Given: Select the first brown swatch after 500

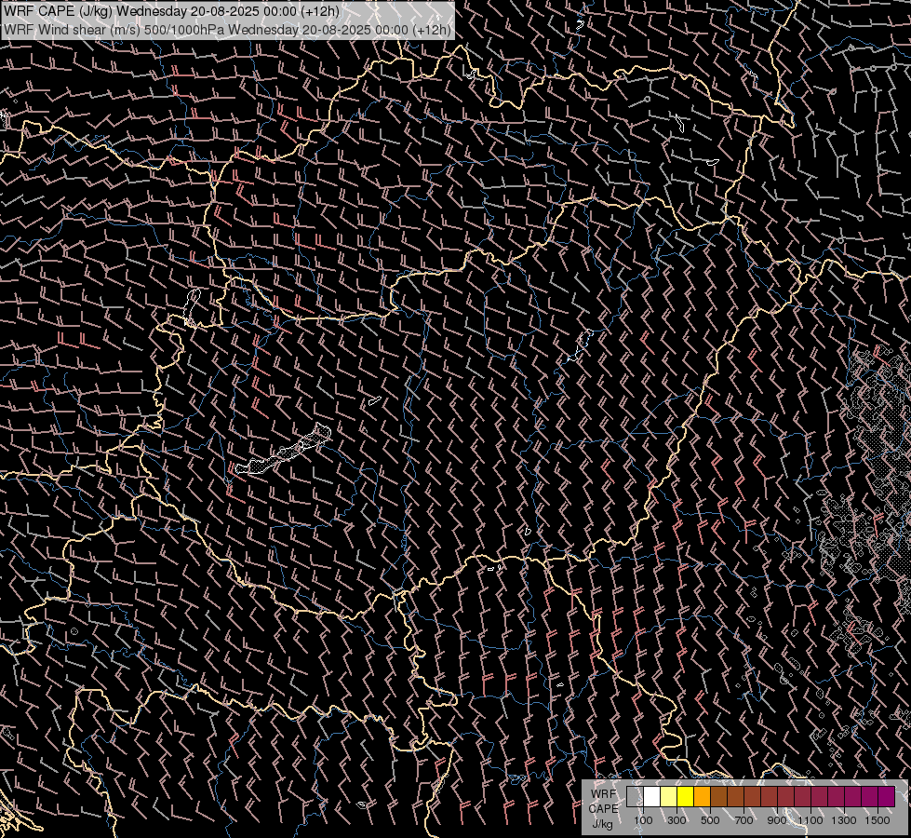Looking at the screenshot, I should pos(718,797).
